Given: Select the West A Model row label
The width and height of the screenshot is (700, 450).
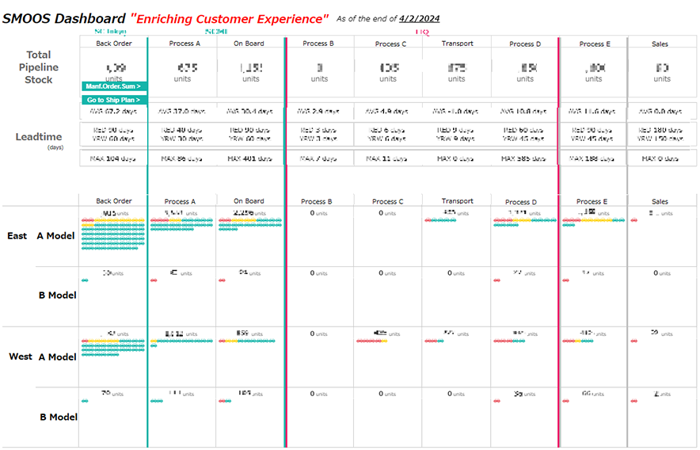Looking at the screenshot, I should click(58, 357).
